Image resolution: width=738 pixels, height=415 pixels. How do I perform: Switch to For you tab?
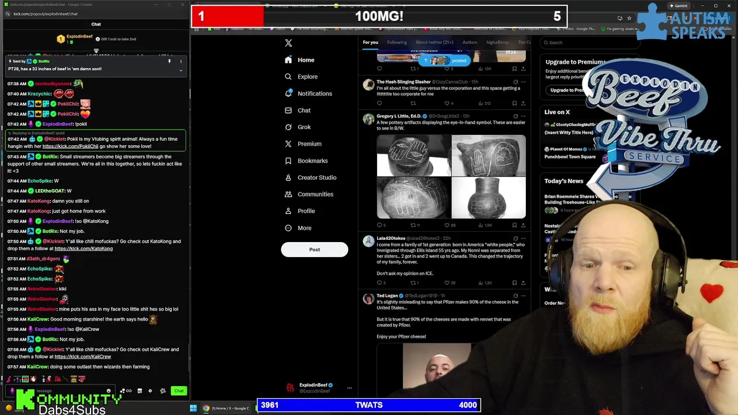[370, 42]
